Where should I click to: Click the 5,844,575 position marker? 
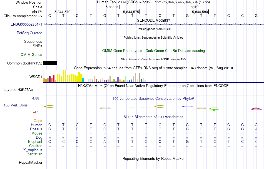pos(131,12)
